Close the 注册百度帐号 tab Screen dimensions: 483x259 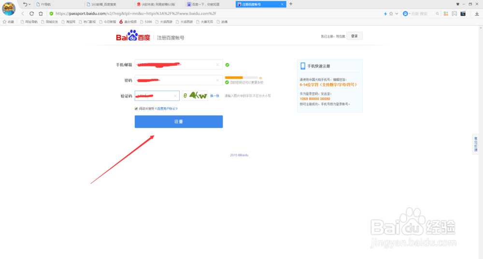coord(282,4)
